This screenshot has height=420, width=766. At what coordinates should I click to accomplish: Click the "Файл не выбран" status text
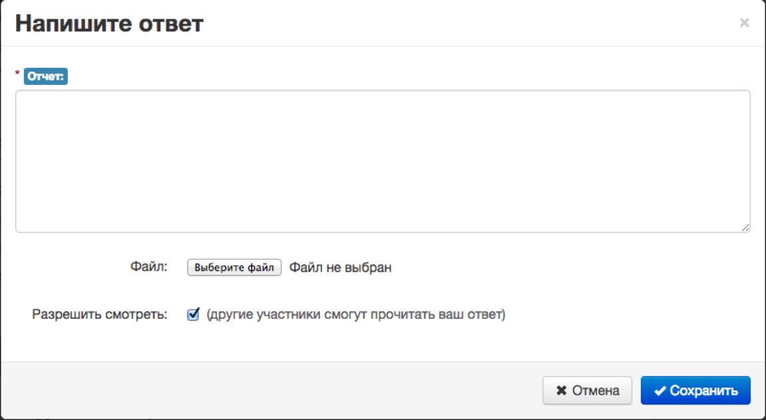point(340,268)
